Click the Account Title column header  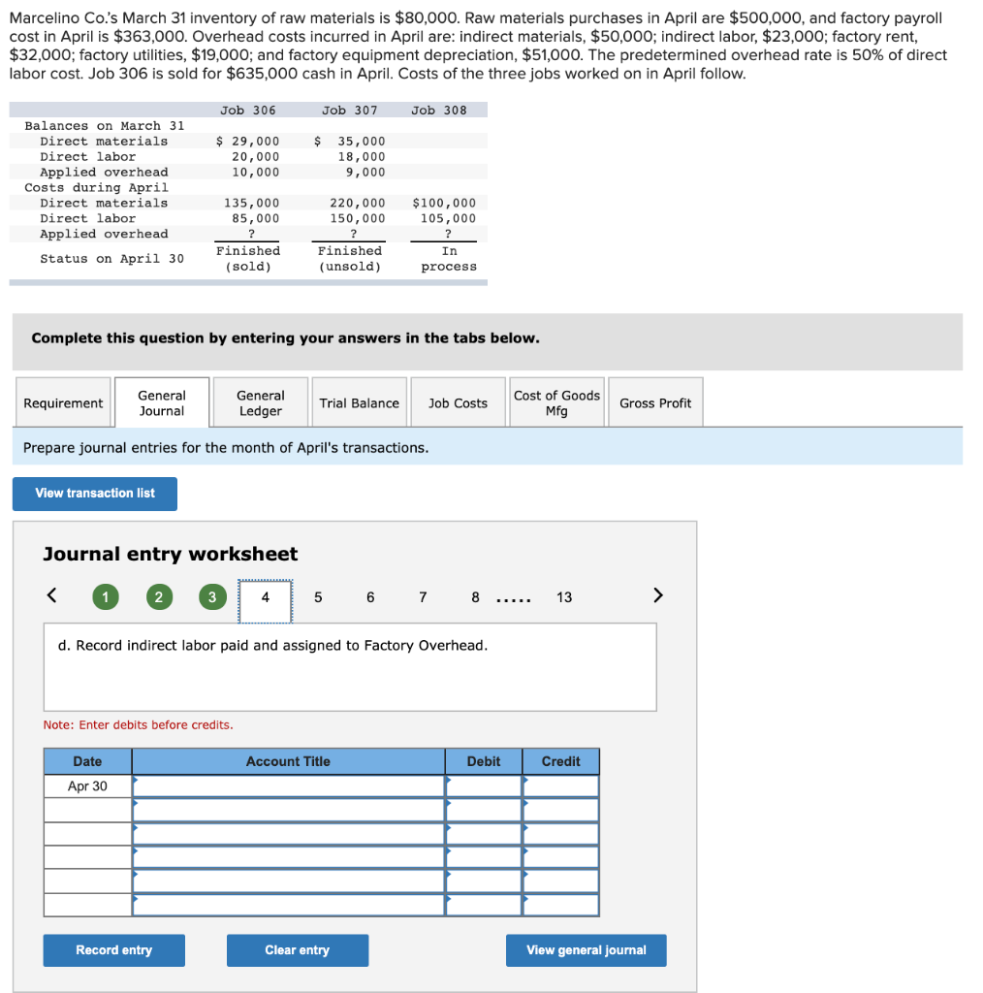(x=289, y=761)
